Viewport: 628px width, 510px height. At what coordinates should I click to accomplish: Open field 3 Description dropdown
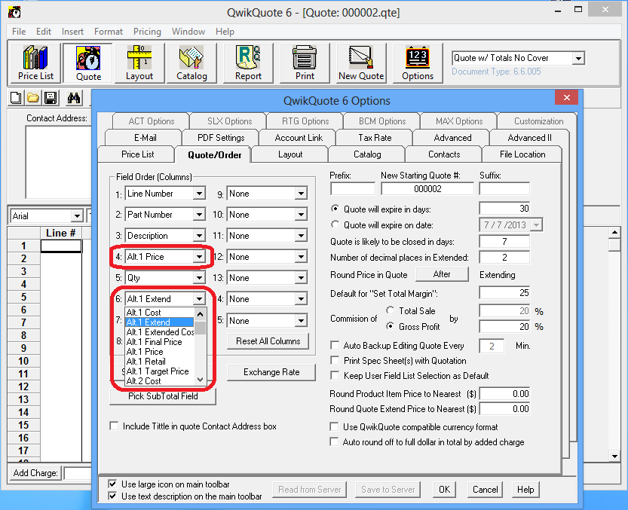(x=199, y=236)
